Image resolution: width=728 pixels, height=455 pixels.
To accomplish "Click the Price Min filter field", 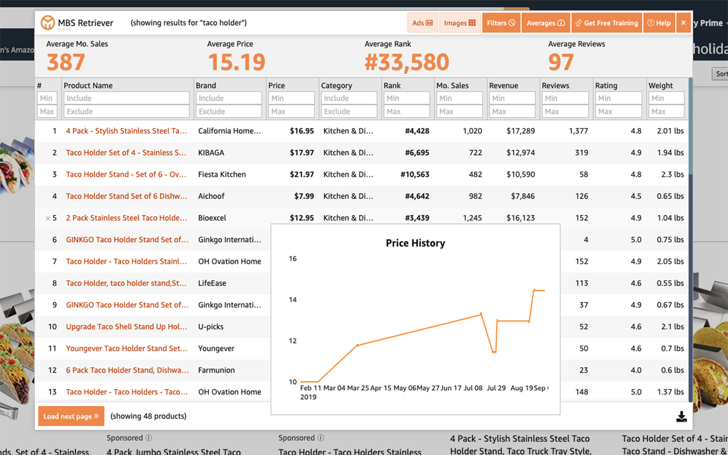I will pyautogui.click(x=291, y=98).
